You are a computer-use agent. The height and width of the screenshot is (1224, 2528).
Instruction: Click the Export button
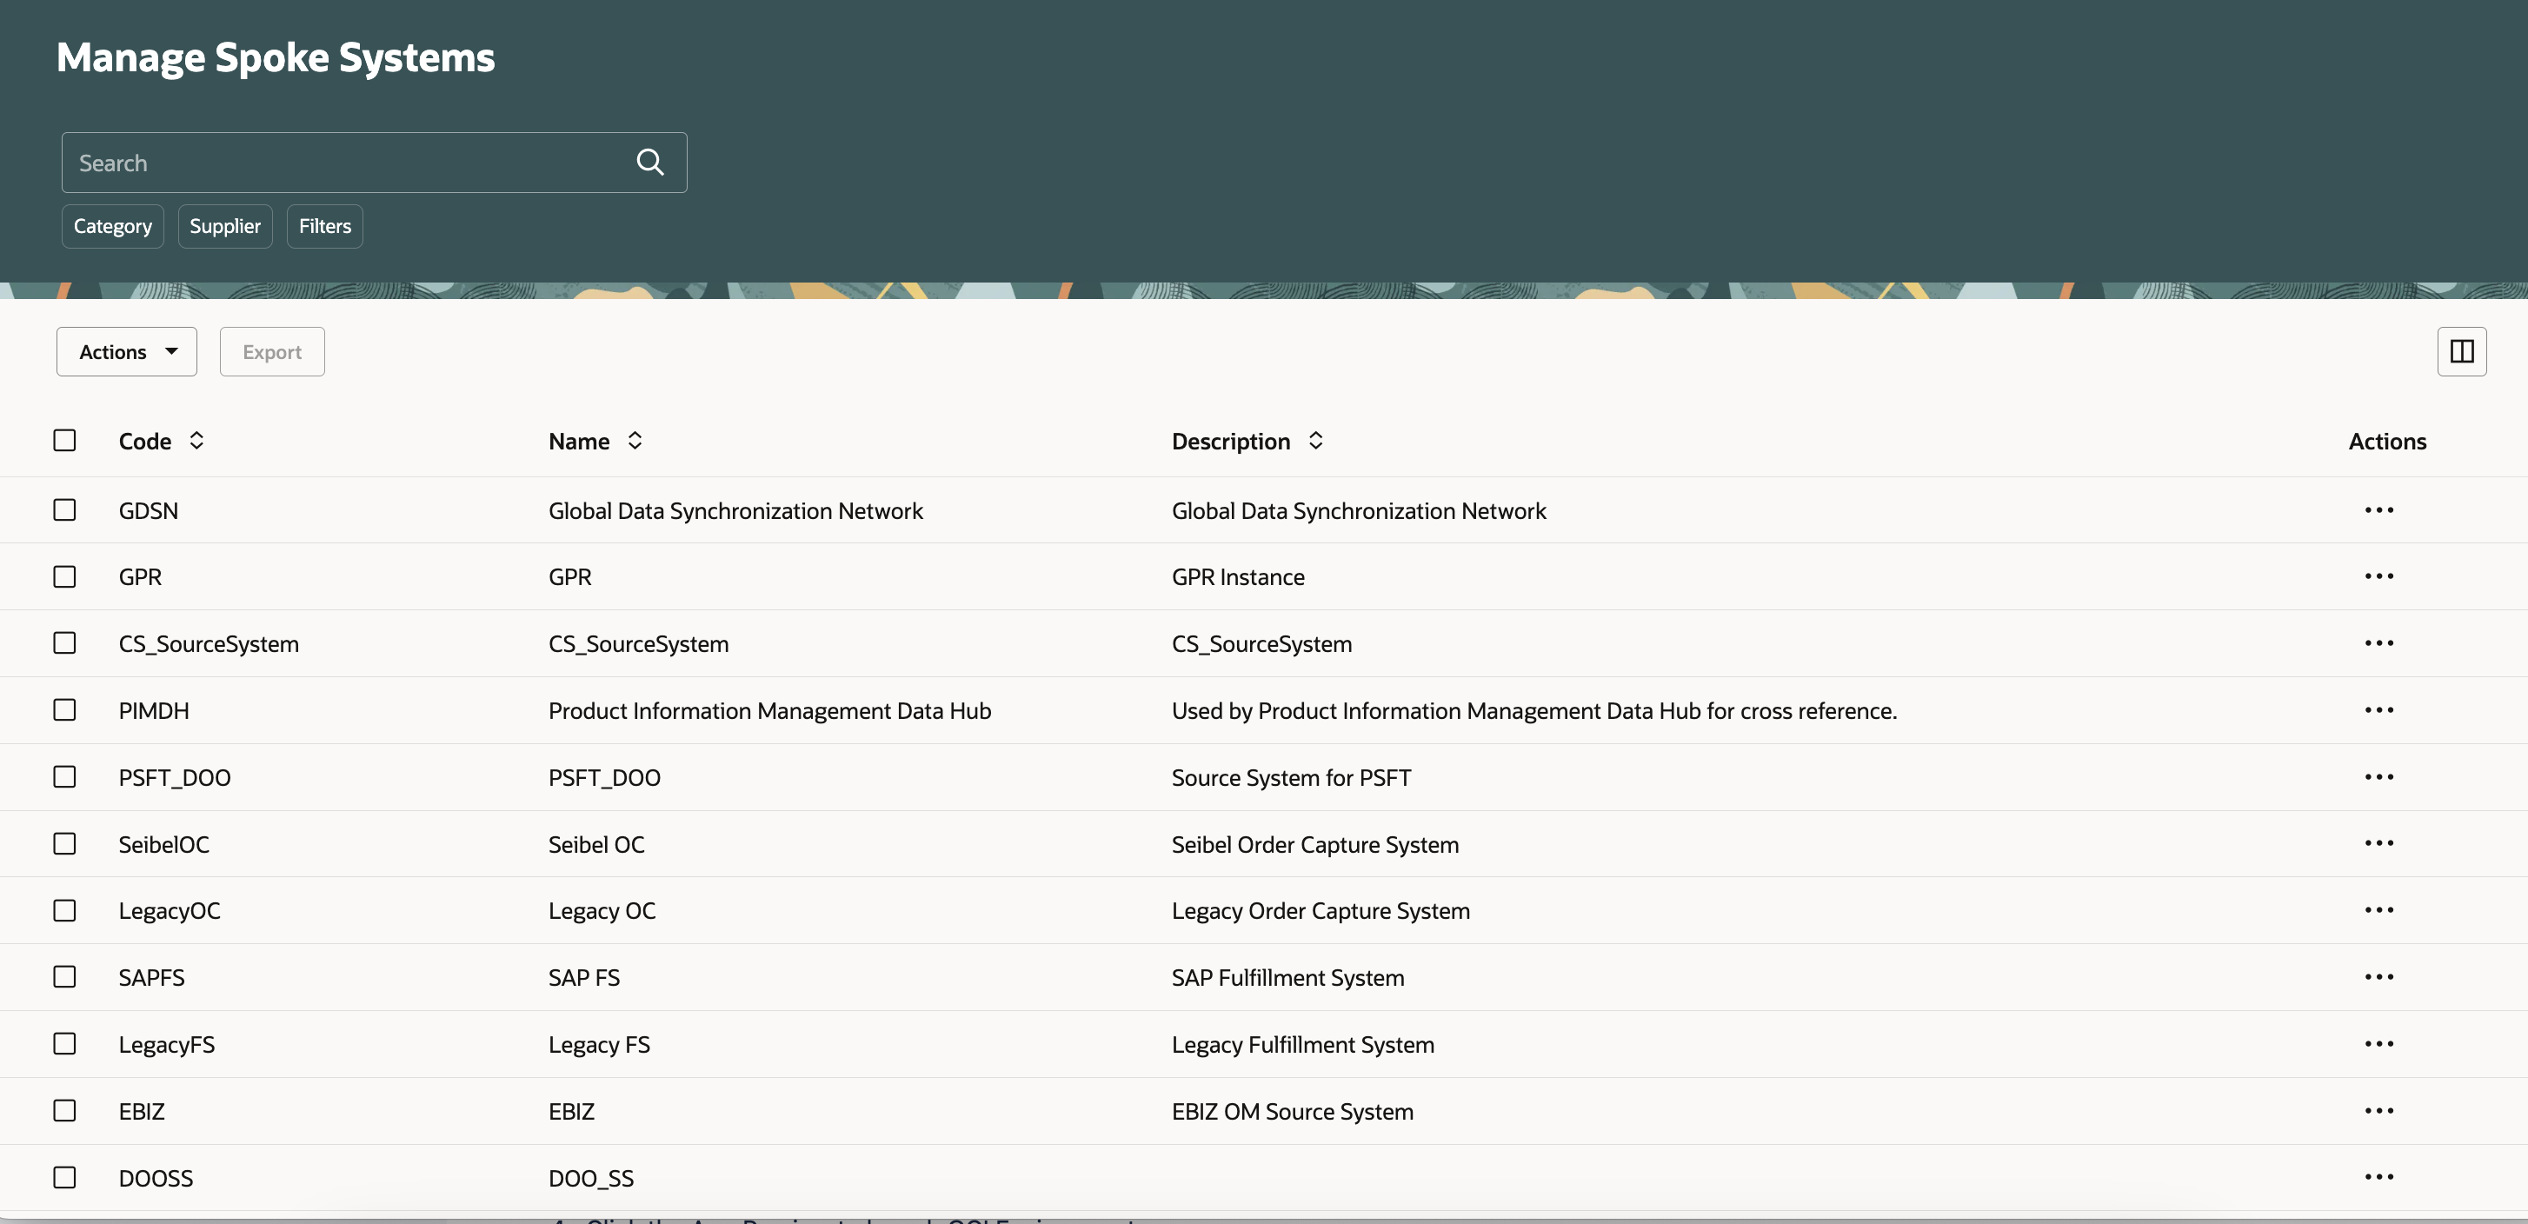point(272,351)
